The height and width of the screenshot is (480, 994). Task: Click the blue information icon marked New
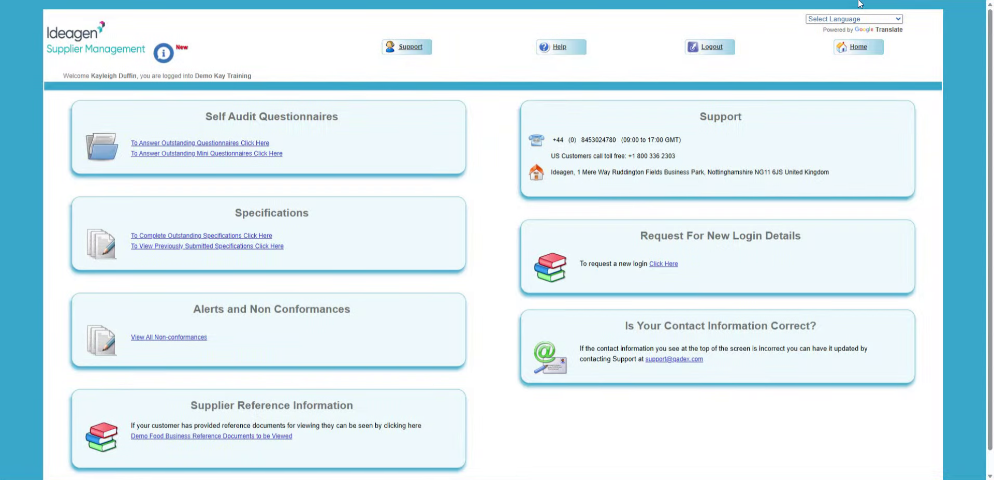coord(163,53)
